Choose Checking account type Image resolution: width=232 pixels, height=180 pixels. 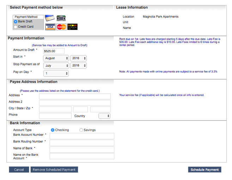tap(53, 130)
